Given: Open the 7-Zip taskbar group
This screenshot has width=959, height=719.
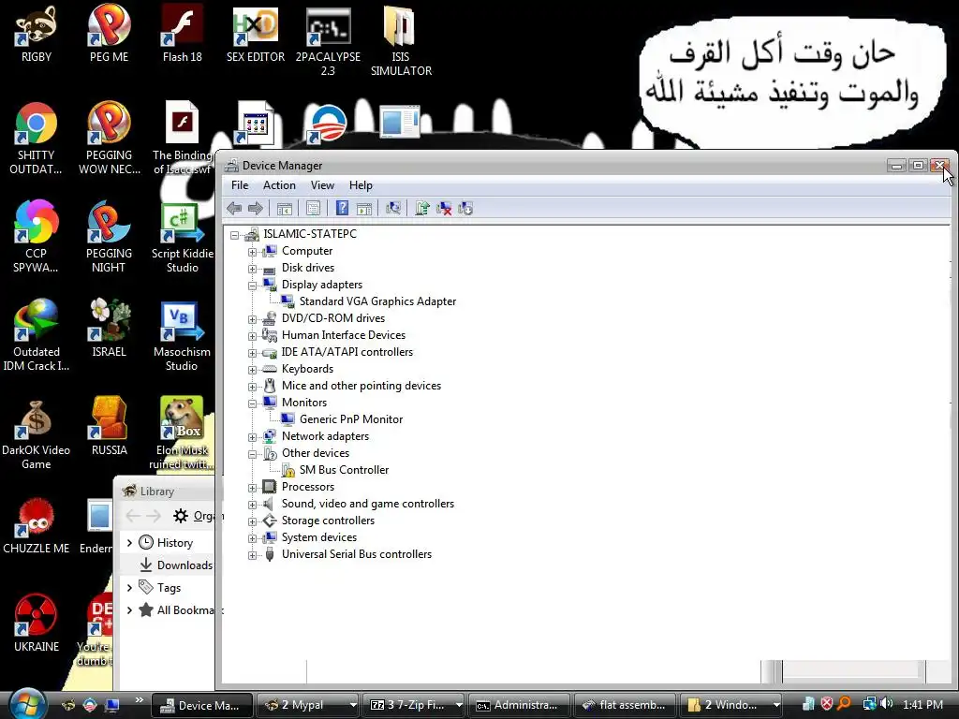Looking at the screenshot, I should pos(414,705).
